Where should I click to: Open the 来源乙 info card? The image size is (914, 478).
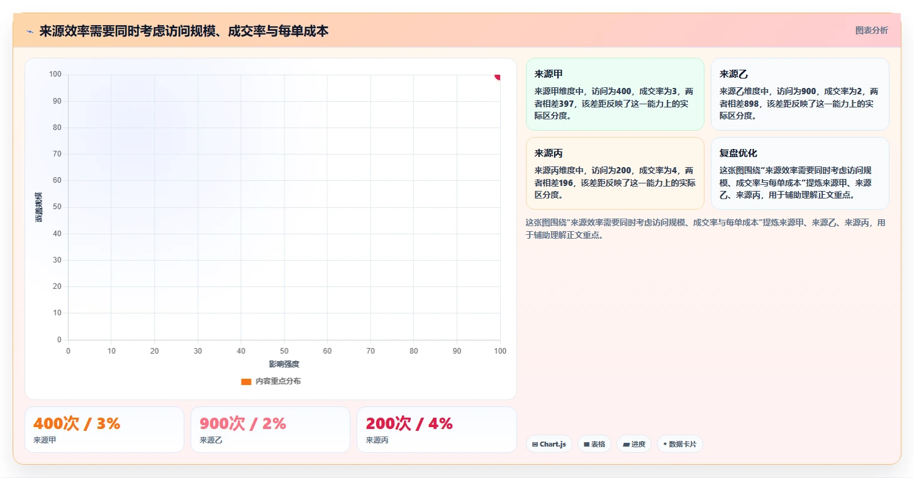[800, 94]
